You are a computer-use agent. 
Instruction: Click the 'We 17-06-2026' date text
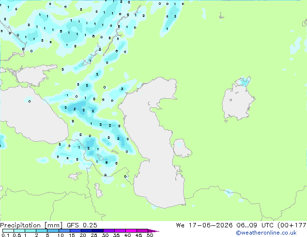tap(204, 225)
